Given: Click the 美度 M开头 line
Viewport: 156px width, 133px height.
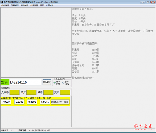Looking at the screenshot, I should pyautogui.click(x=79, y=19).
